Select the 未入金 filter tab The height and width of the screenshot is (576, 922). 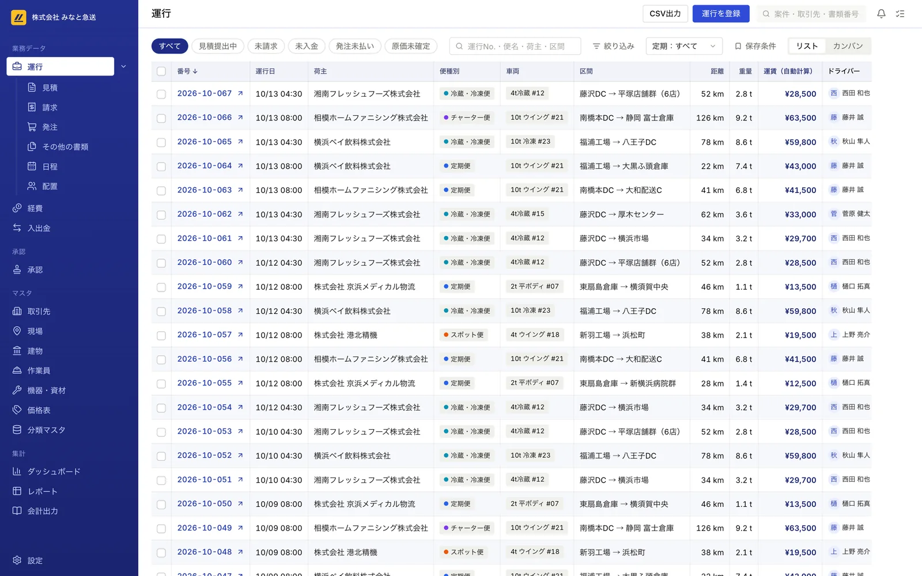307,46
